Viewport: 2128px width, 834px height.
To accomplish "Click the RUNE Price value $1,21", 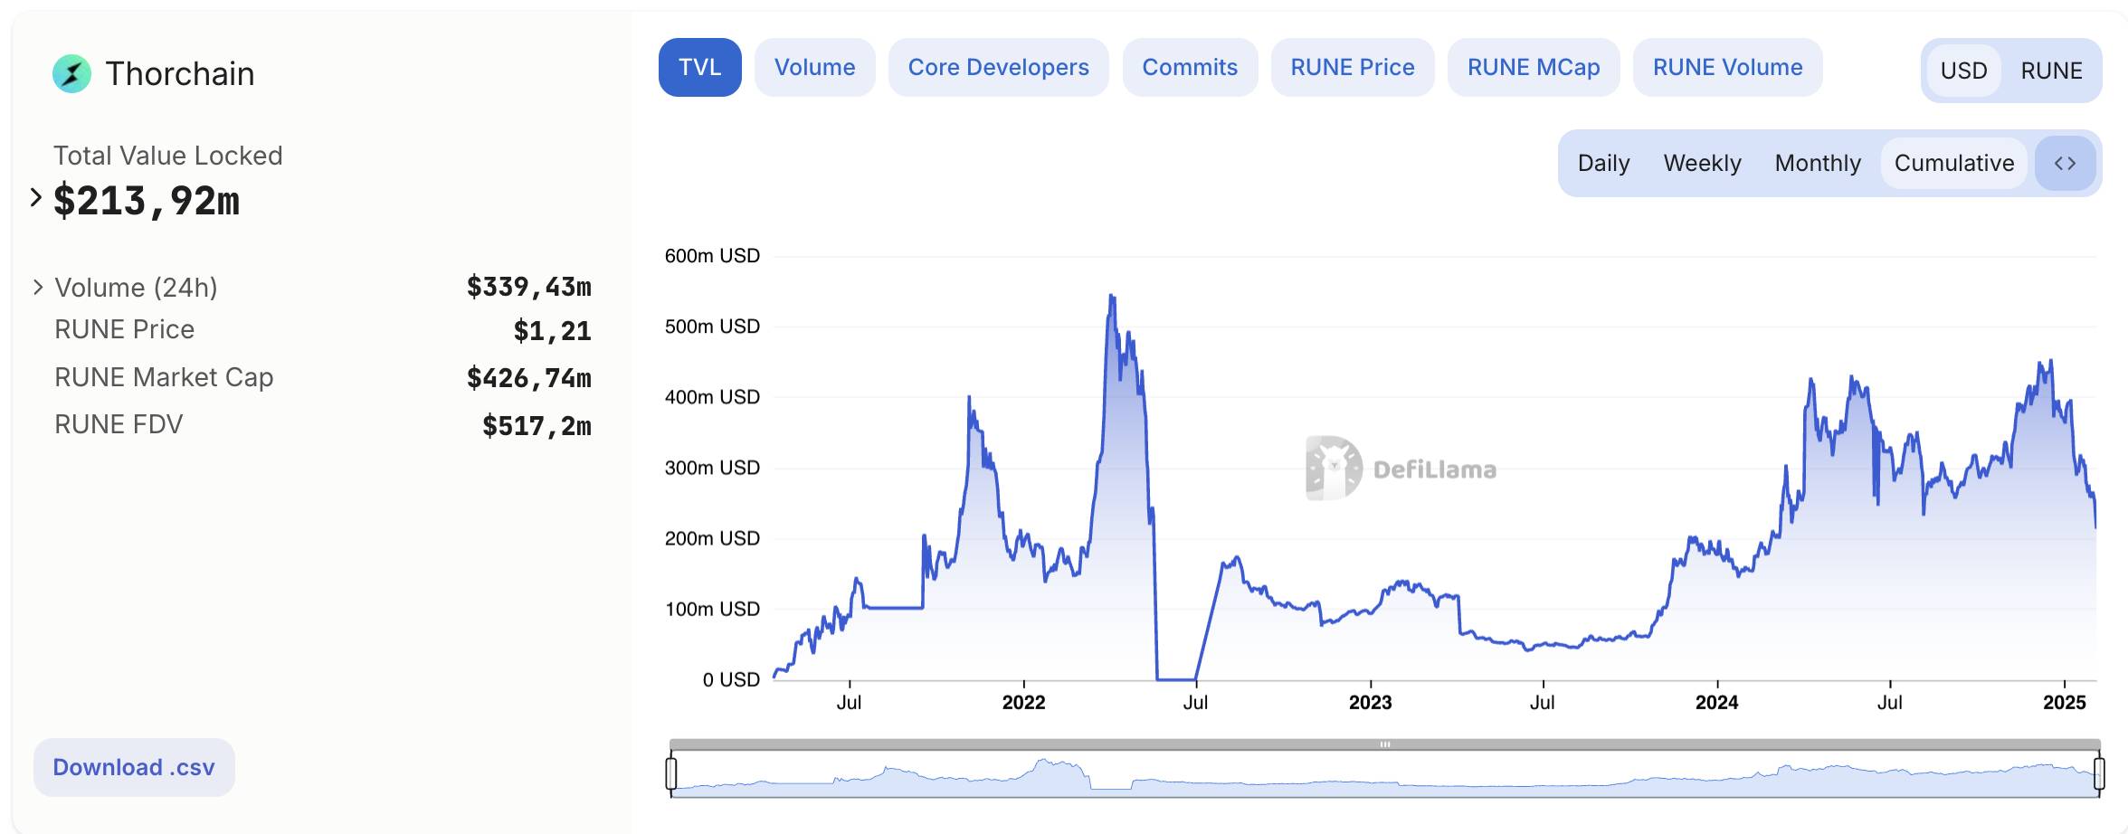I will coord(553,331).
